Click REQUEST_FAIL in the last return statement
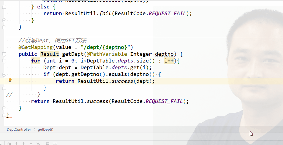Image resolution: width=283 pixels, height=145 pixels. (x=164, y=101)
